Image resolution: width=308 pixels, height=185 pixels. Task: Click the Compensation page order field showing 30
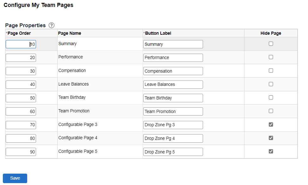point(21,71)
